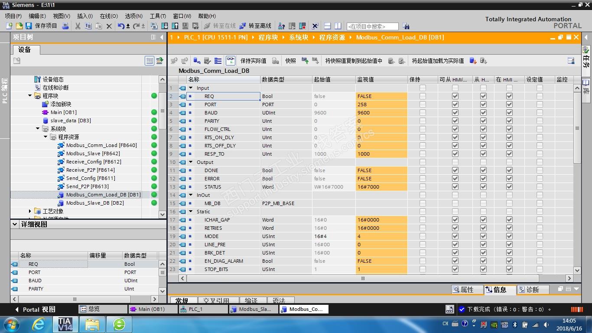
Task: Toggle overview view icon in project tree
Action: (150, 61)
